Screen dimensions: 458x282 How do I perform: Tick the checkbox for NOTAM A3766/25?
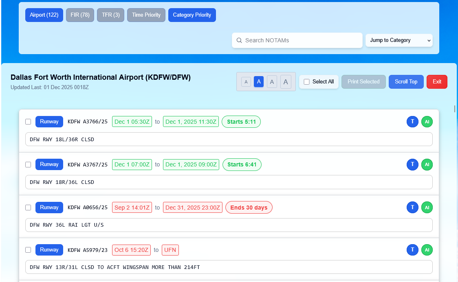28,122
